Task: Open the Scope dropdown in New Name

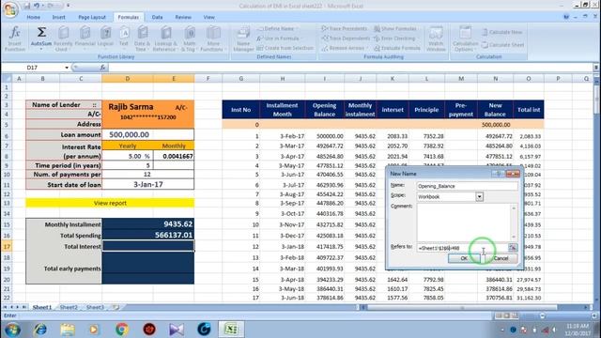Action: coord(479,196)
